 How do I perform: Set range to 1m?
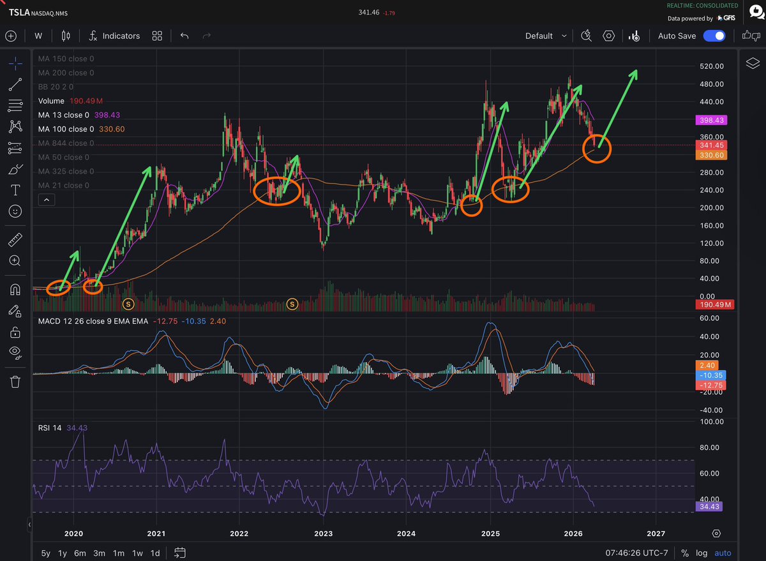coord(118,553)
